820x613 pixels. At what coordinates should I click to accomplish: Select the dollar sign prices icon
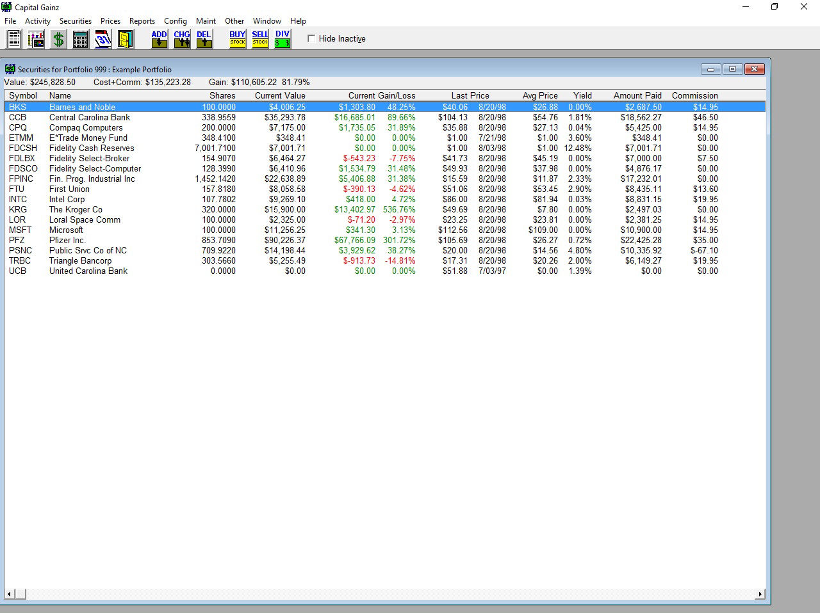[58, 39]
